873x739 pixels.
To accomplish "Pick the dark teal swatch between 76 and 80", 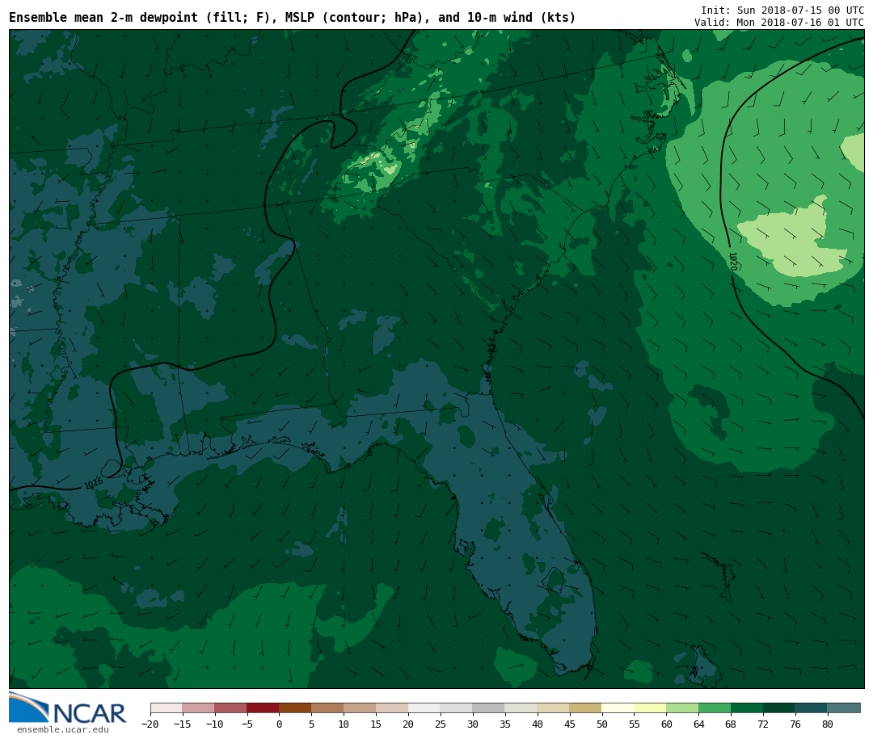I will point(812,708).
